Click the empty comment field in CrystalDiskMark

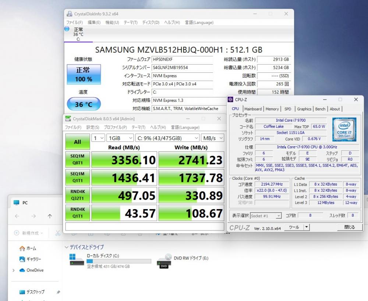click(x=145, y=226)
